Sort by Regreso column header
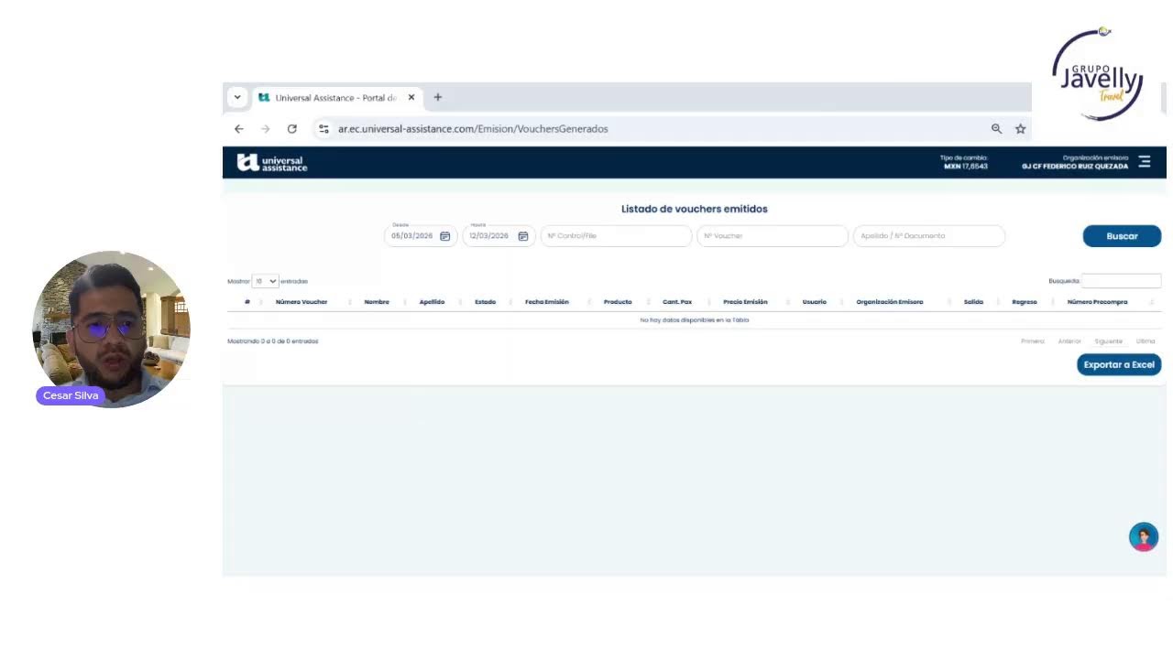Screen dimensions: 1173x659 [x=1025, y=302]
